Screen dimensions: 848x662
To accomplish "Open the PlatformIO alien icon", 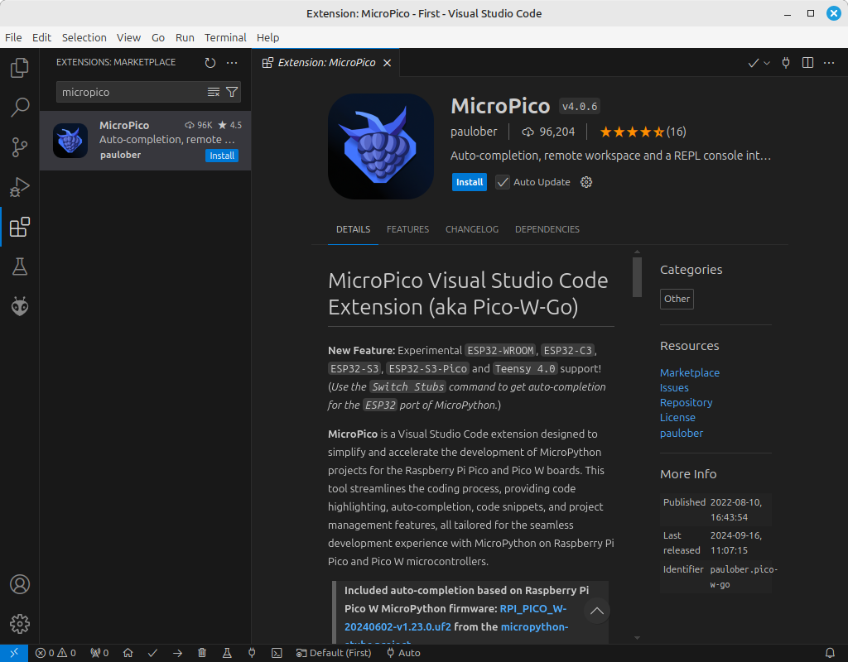I will (x=20, y=306).
